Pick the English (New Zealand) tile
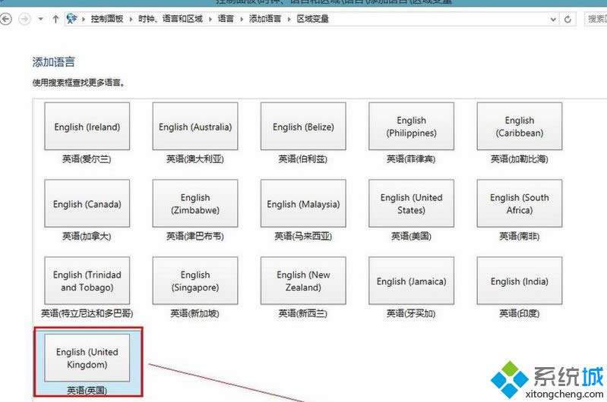 coord(303,281)
